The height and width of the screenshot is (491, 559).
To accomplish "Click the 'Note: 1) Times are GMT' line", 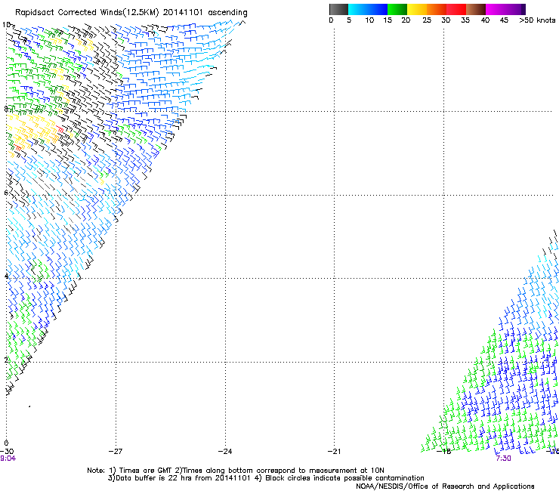I will coord(236,471).
